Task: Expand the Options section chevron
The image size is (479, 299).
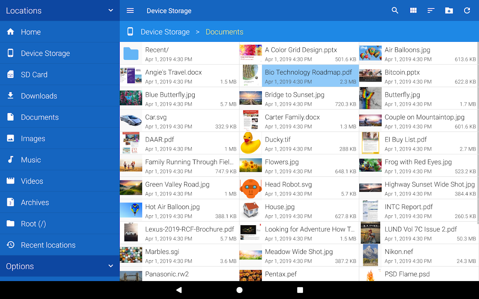Action: click(111, 266)
